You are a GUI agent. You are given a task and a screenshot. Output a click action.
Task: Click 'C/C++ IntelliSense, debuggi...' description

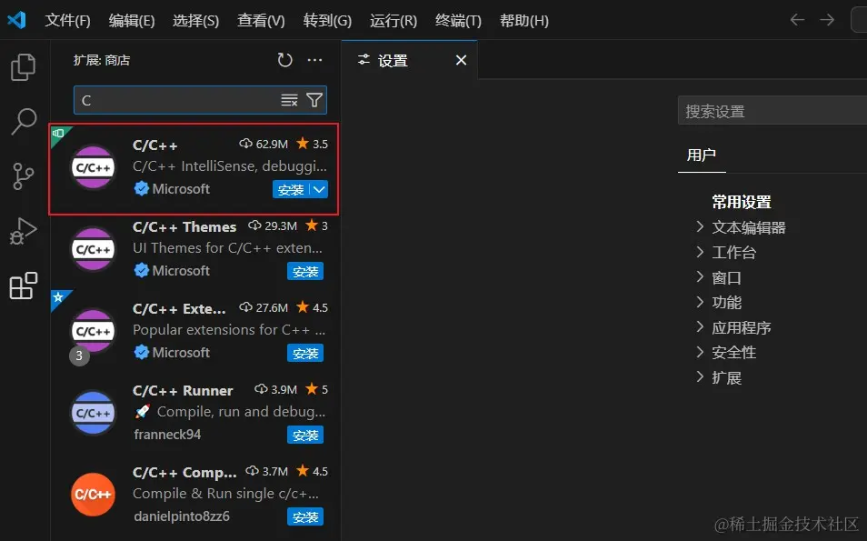[229, 166]
